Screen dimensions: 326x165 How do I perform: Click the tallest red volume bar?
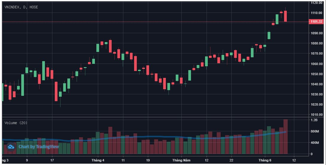pos(286,137)
